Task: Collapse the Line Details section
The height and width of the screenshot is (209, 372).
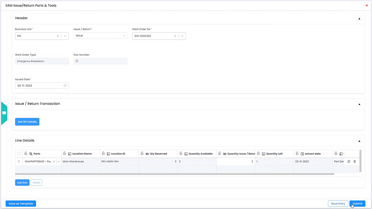Action: coord(359,141)
